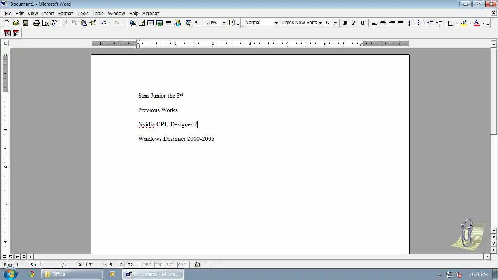Expand the font color arrow
498x280 pixels.
(483, 23)
